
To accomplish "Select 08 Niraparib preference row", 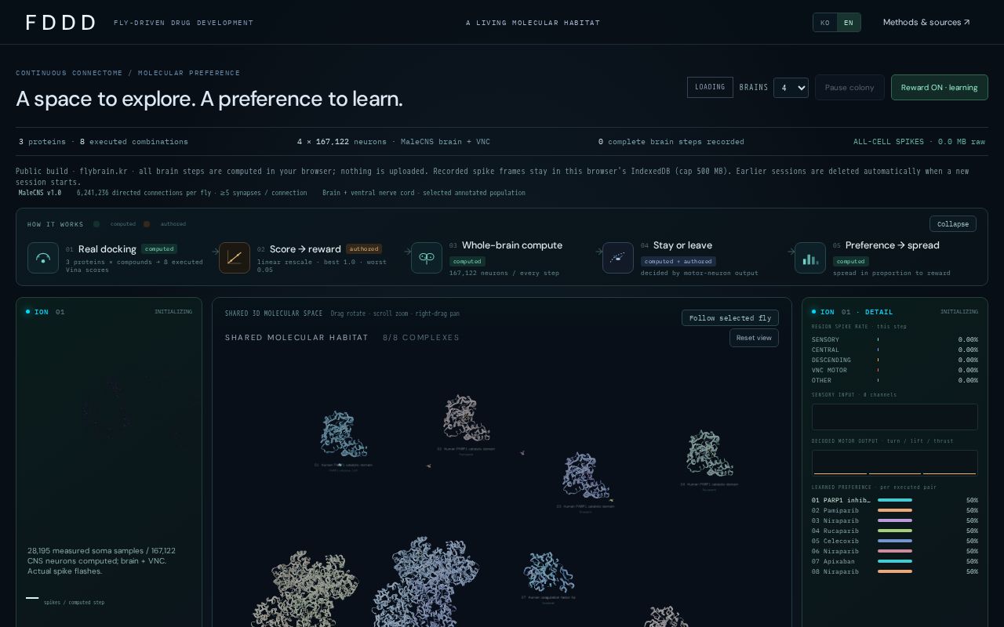I will click(895, 571).
